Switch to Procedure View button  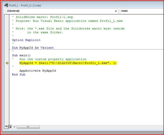pyautogui.click(x=6, y=127)
